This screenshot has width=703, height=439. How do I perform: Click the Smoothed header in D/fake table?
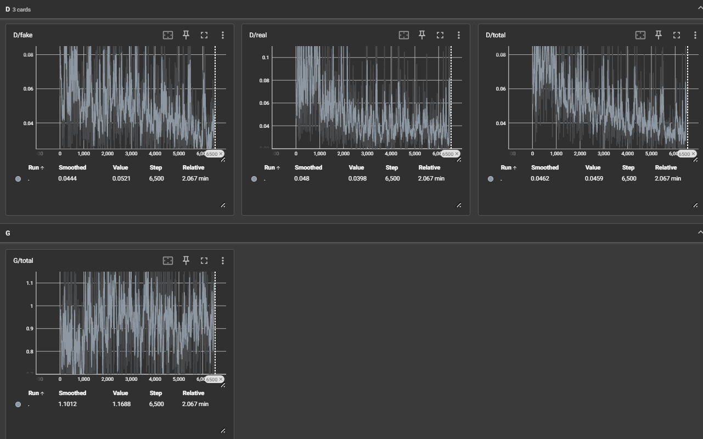72,167
